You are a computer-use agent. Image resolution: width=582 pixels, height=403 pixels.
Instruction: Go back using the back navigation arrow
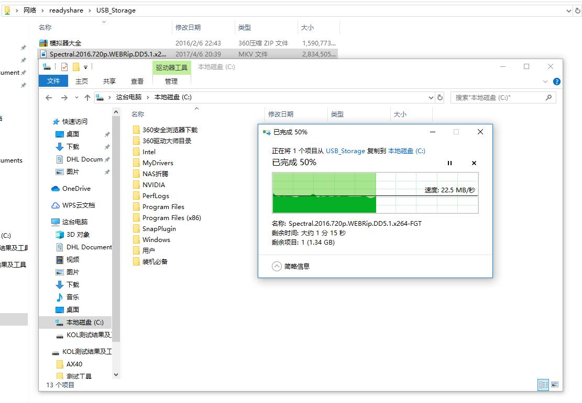coord(48,97)
